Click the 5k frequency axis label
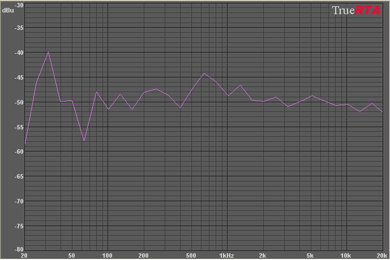The width and height of the screenshot is (390, 260). click(310, 255)
